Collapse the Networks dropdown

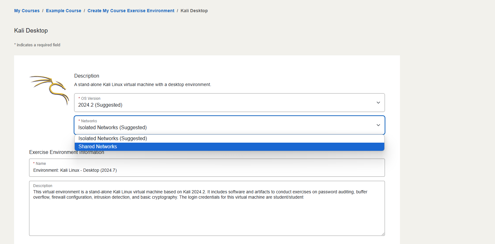pos(229,125)
